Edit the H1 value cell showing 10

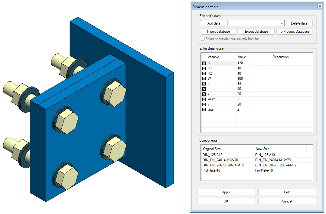[253, 68]
